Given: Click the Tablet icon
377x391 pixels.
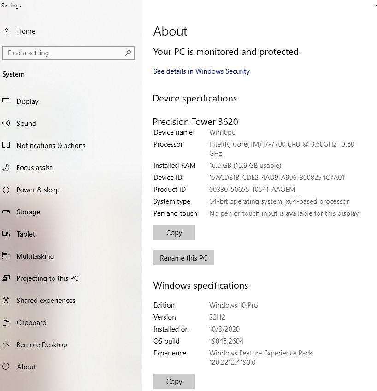Looking at the screenshot, I should [6, 234].
